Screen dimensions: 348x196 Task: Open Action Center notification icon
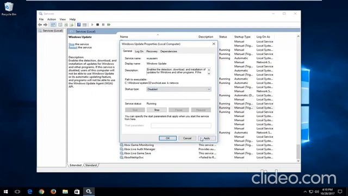[x=340, y=192]
